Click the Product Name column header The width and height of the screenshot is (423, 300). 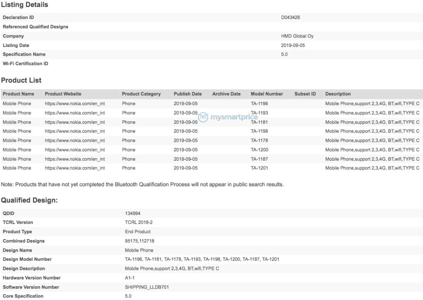[18, 94]
